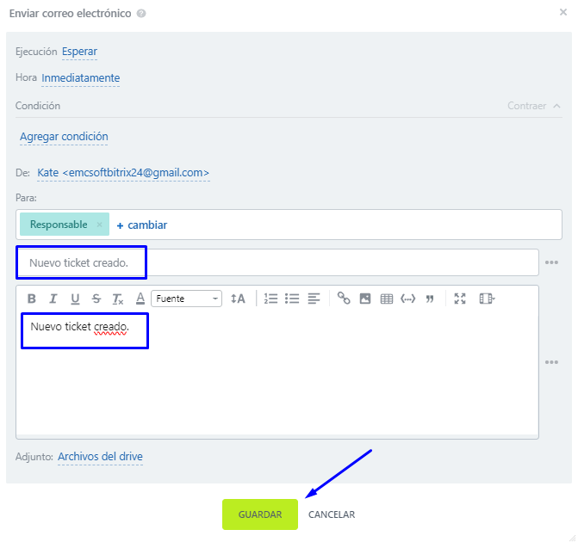Screen dimensions: 578x542
Task: Collapse the Condición section with Contraer
Action: (533, 106)
